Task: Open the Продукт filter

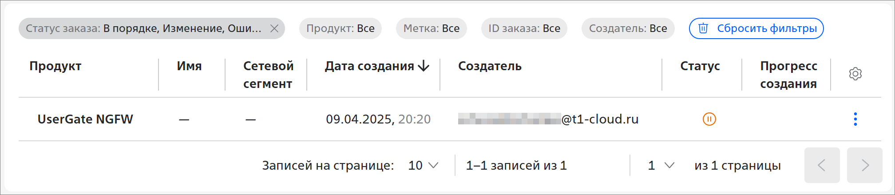Action: click(340, 28)
